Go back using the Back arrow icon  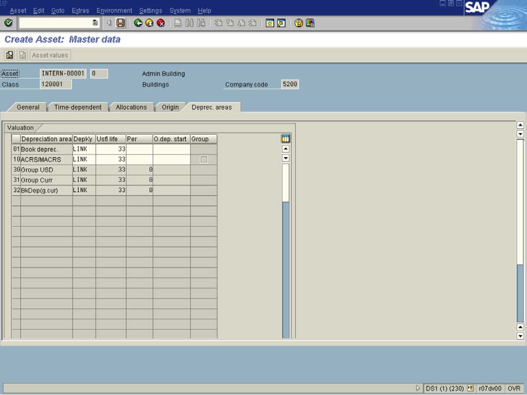(x=137, y=23)
